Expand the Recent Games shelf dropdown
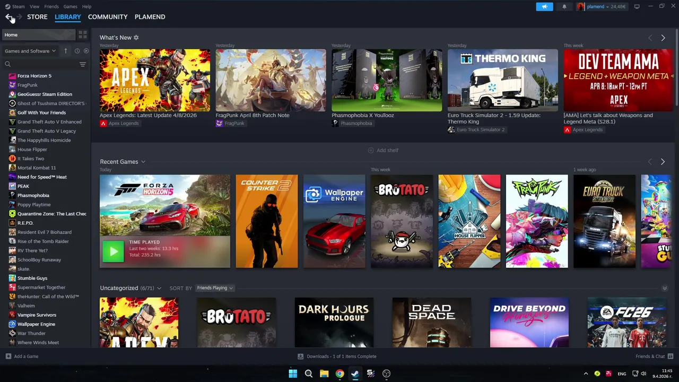 [143, 162]
